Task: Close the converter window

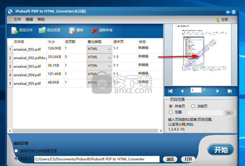Action: tap(234, 12)
